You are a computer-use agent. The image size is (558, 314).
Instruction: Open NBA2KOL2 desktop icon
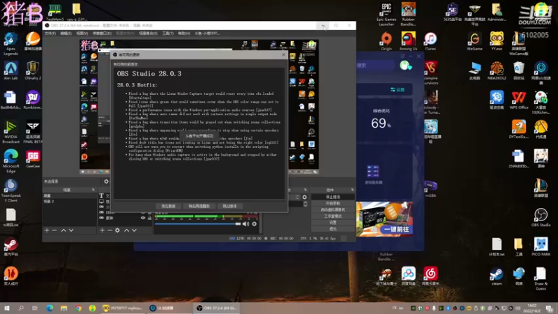pyautogui.click(x=497, y=70)
